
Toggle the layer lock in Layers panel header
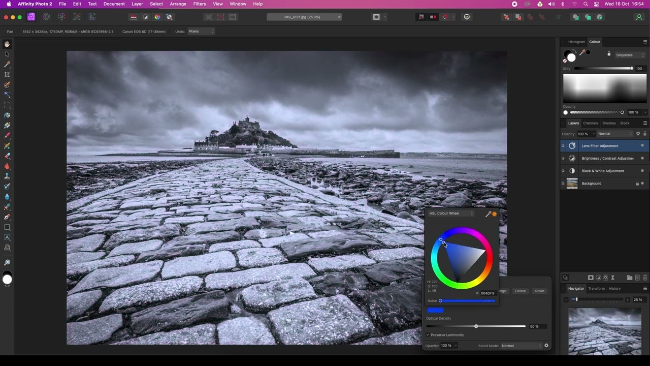645,134
